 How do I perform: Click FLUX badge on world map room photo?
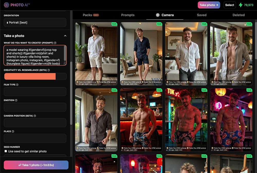point(204,24)
